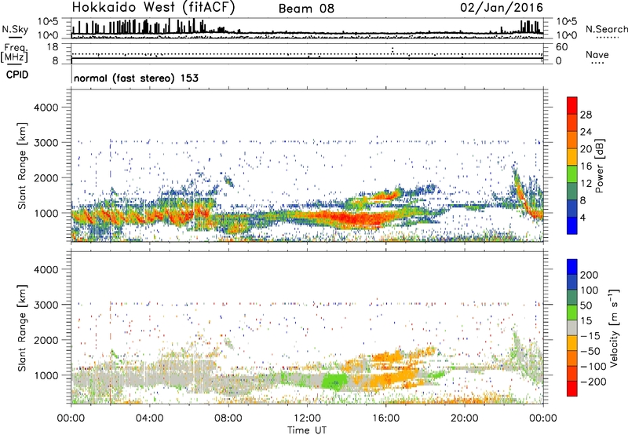Click the 'Time UT' axis label

(307, 430)
